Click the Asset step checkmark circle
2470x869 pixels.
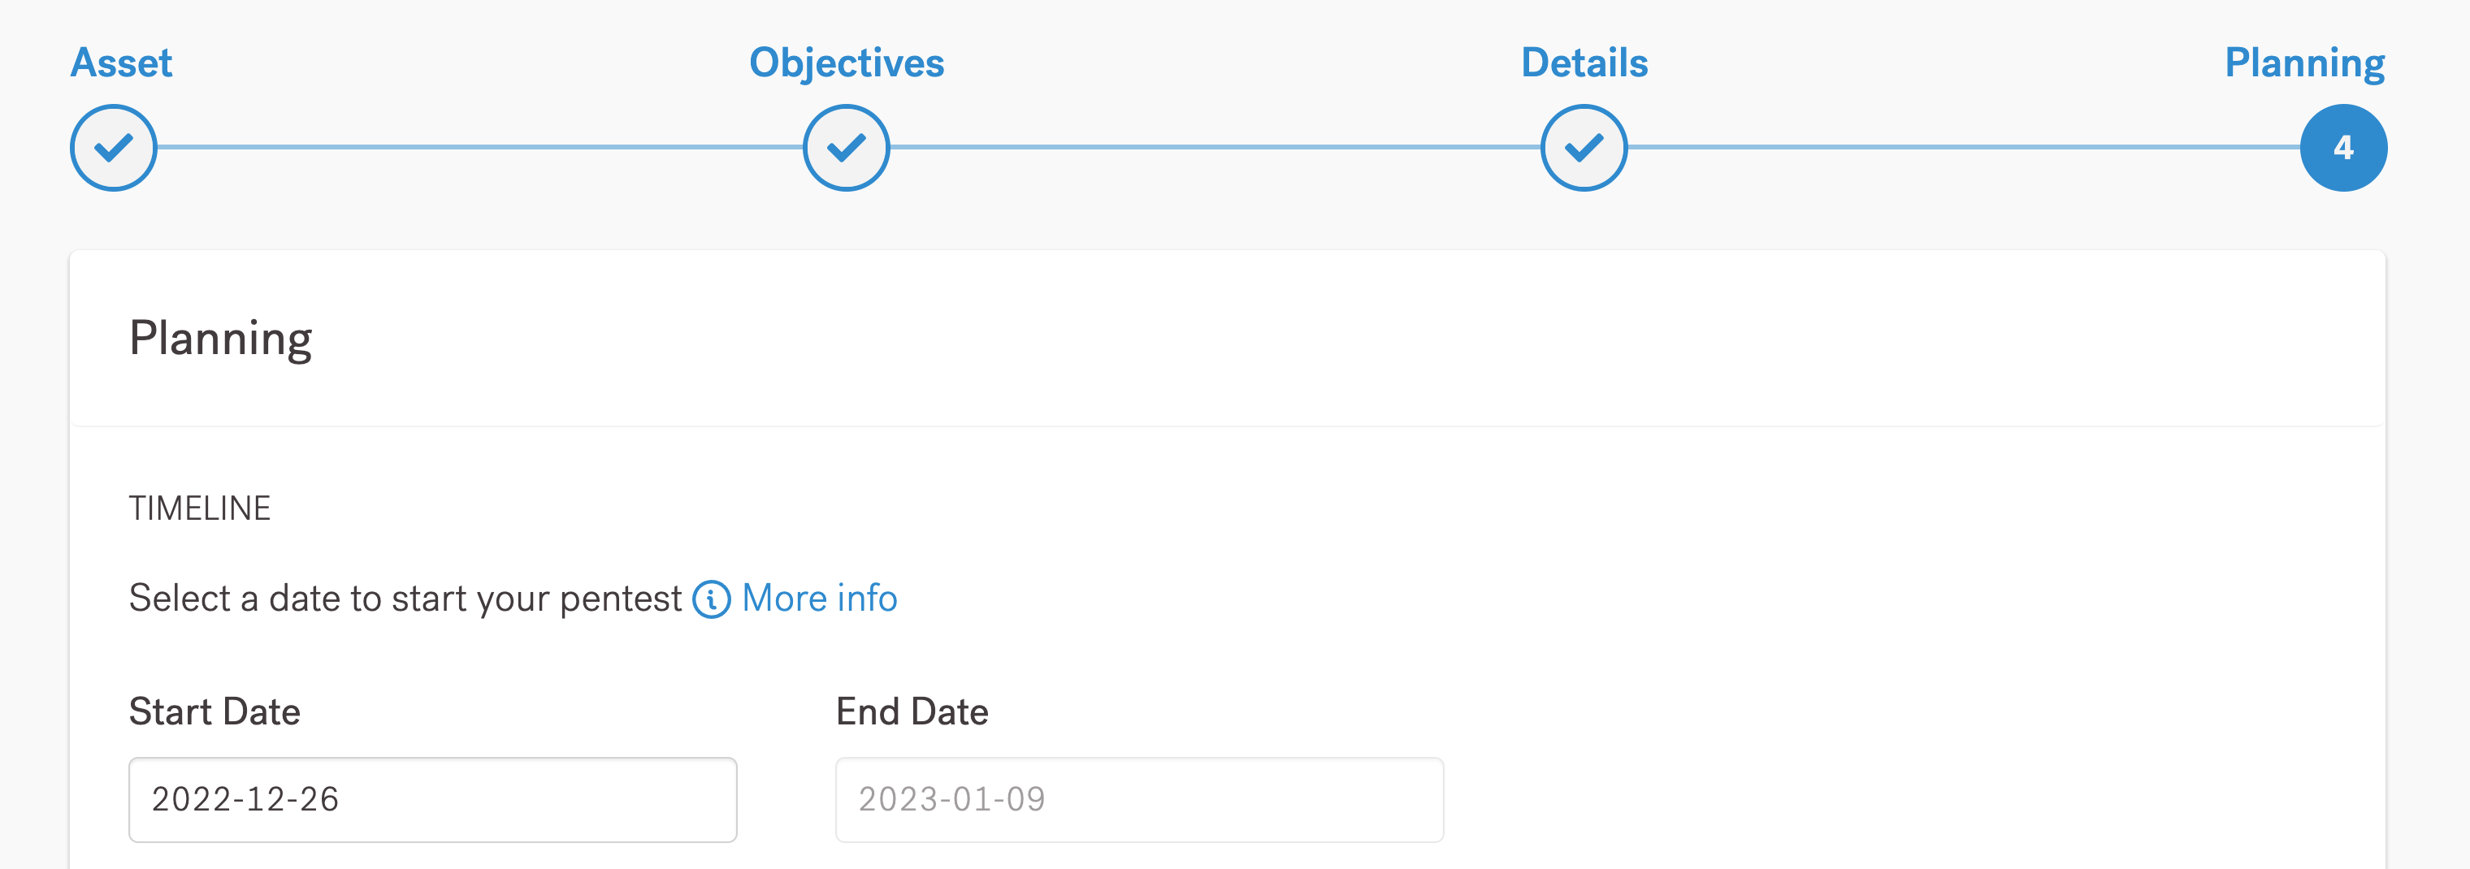pos(113,148)
